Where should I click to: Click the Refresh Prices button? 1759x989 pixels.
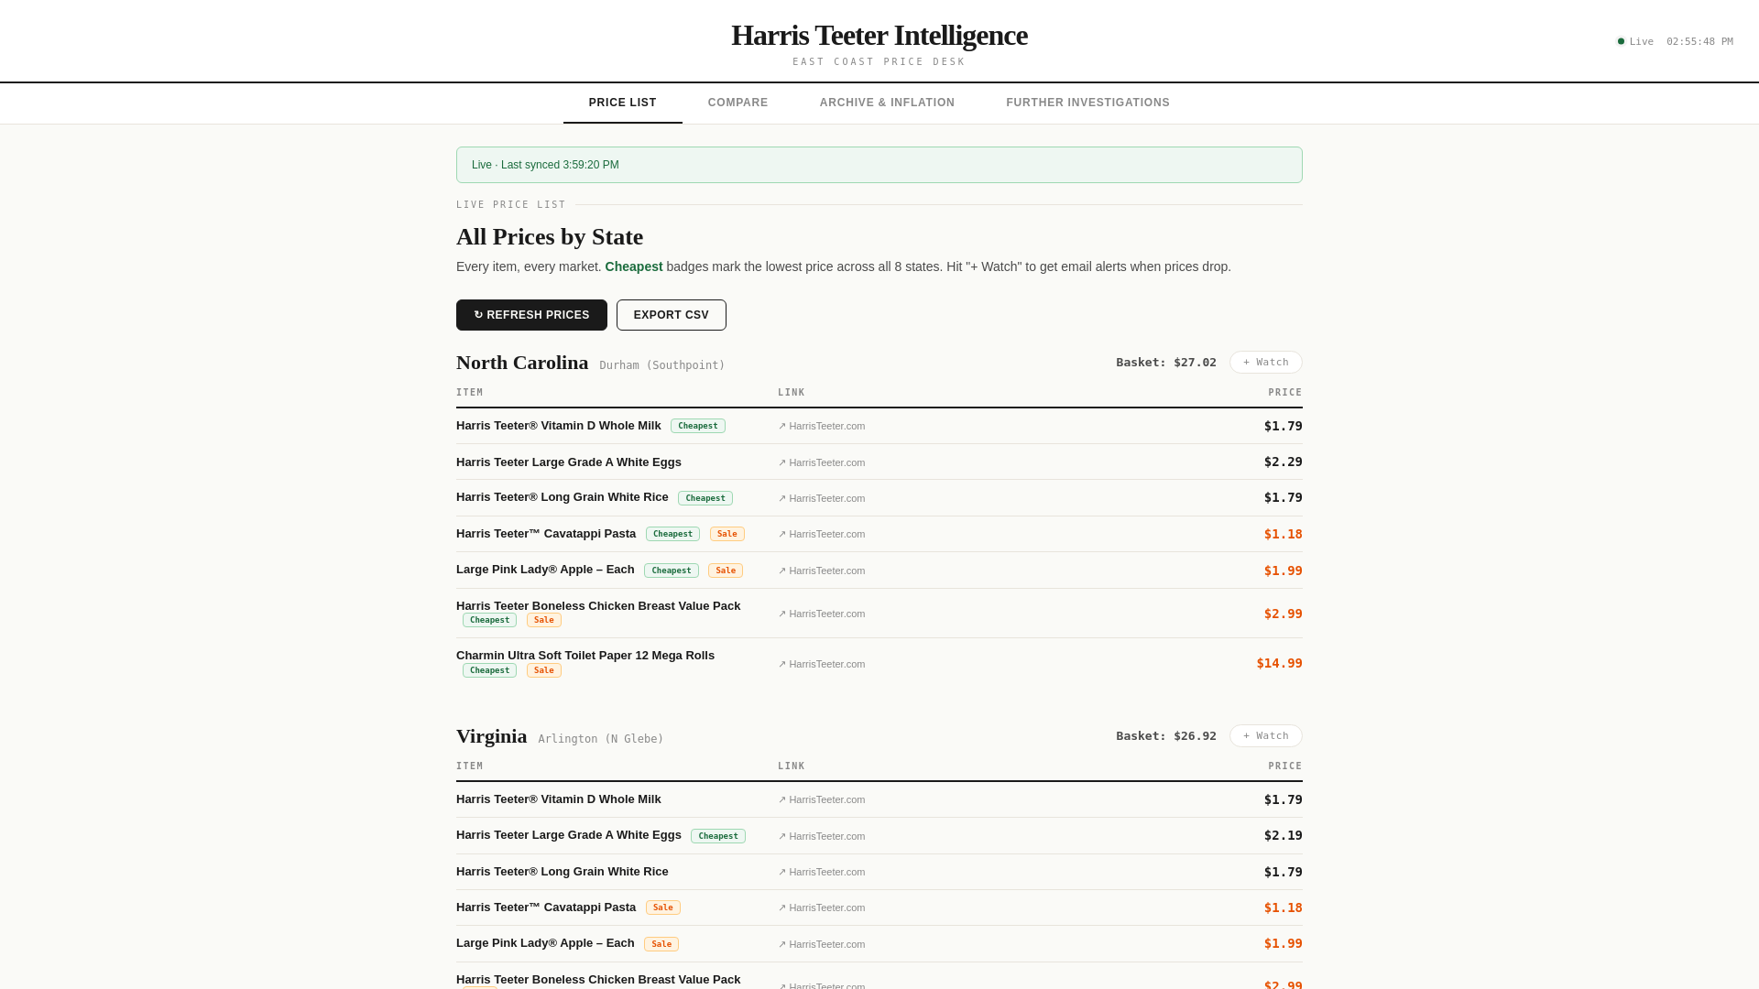click(531, 315)
